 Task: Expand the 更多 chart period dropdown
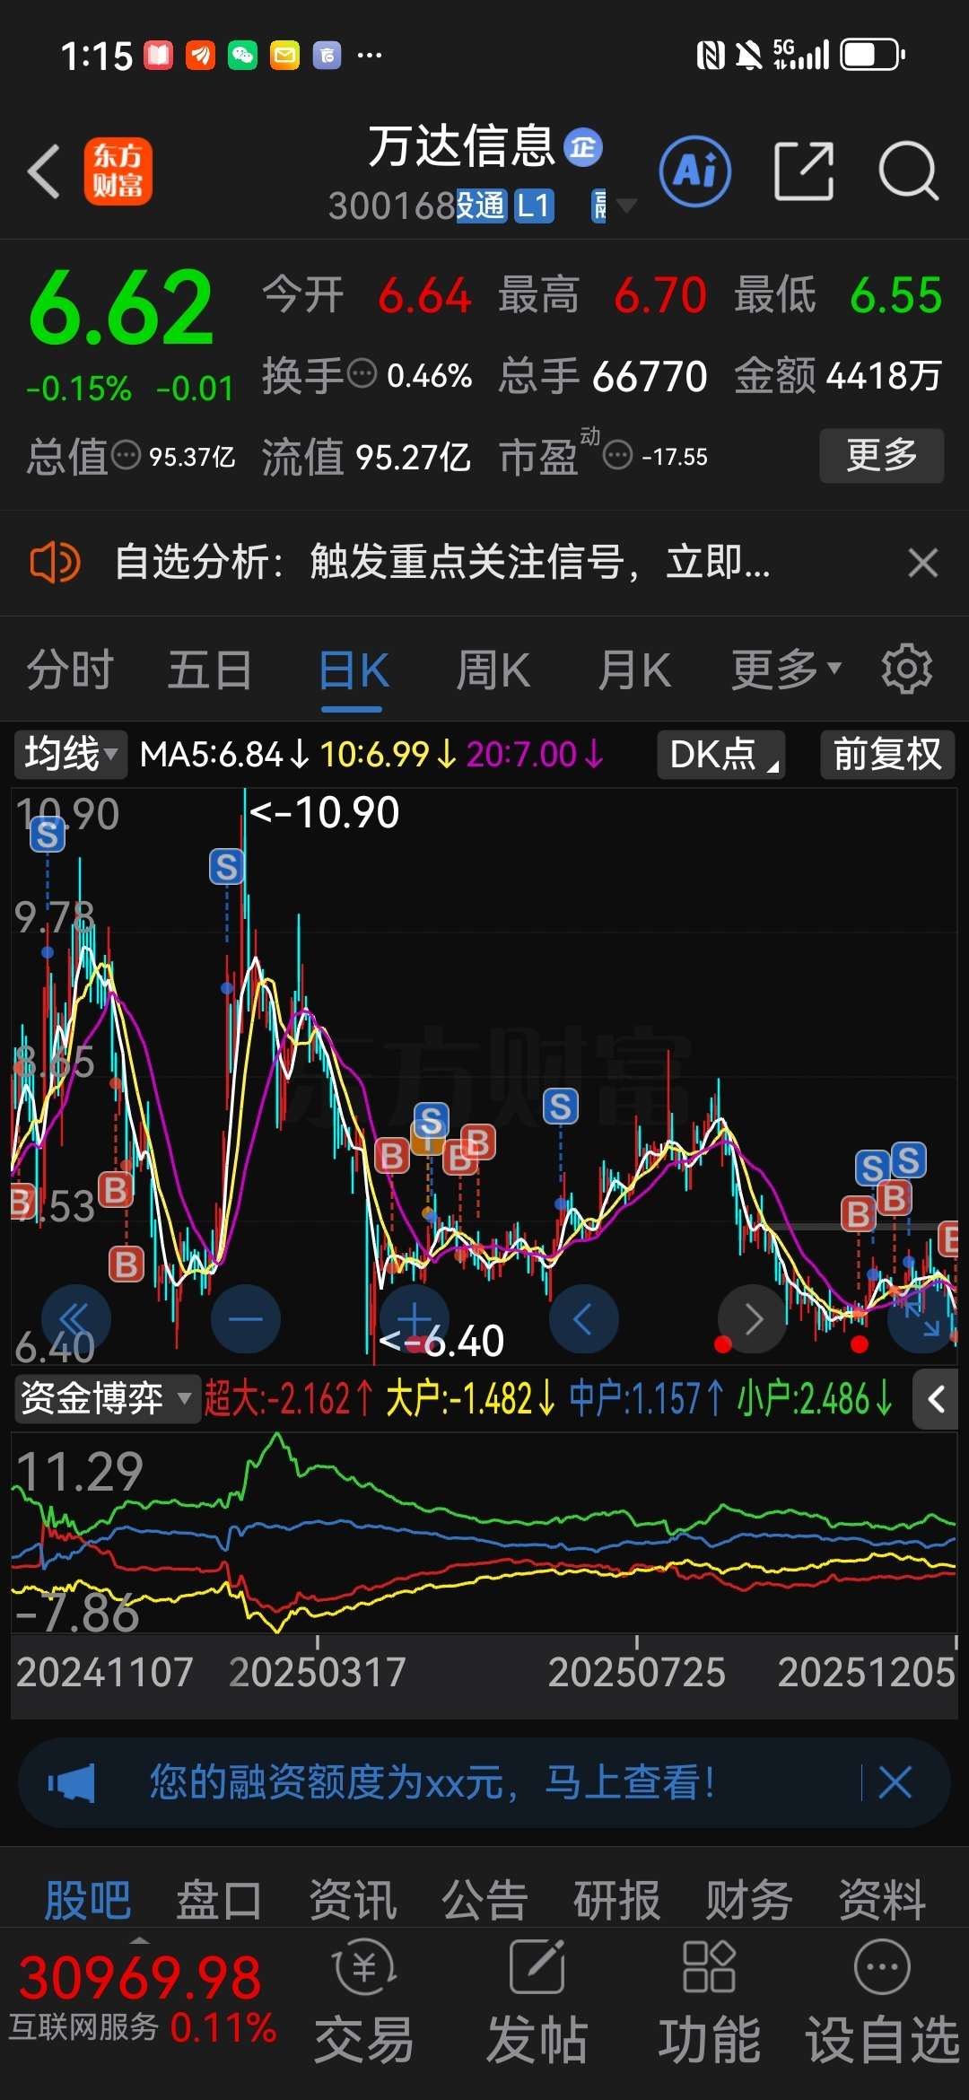(787, 670)
